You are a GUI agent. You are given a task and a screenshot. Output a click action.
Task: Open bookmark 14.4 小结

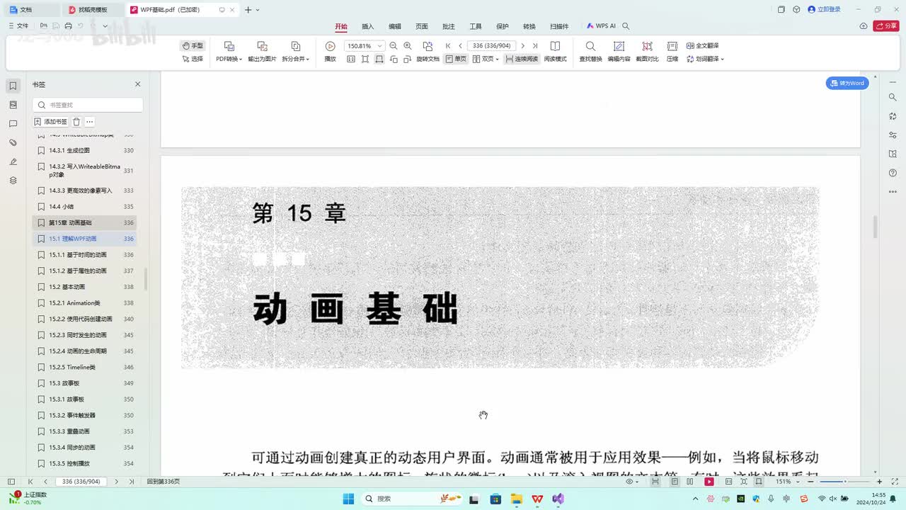pos(84,206)
